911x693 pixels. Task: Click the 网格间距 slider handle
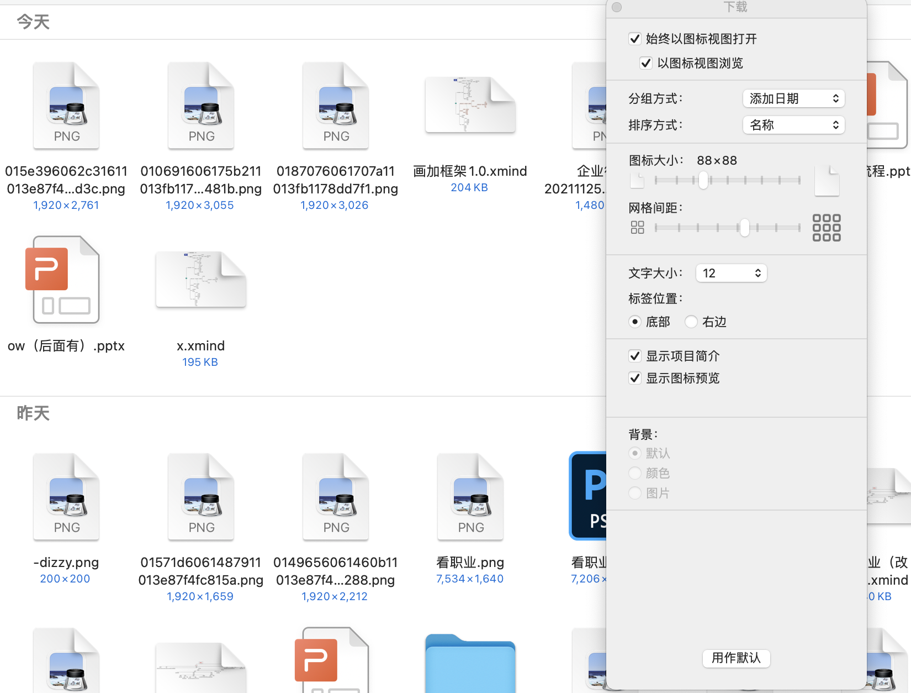point(744,228)
